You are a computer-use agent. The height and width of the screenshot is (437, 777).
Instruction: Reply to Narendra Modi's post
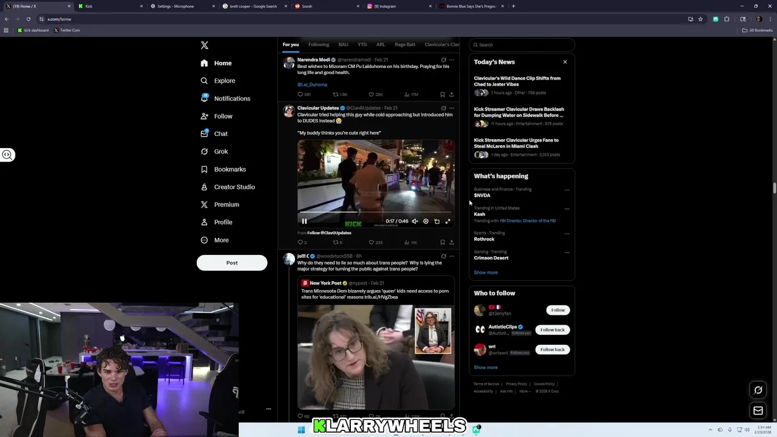[304, 95]
